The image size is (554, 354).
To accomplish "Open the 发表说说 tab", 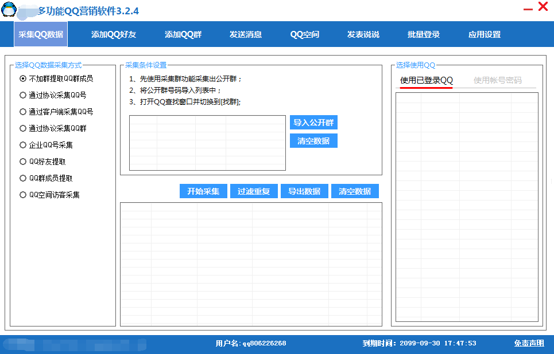I will tap(363, 34).
